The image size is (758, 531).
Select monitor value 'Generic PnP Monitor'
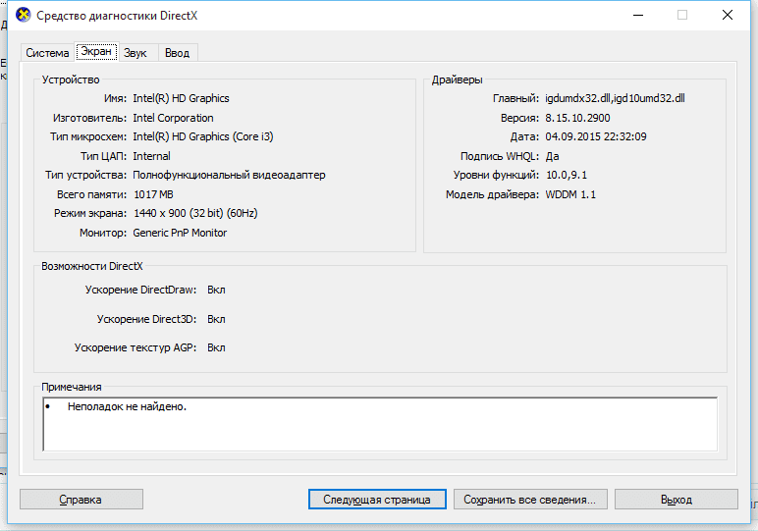pyautogui.click(x=180, y=233)
